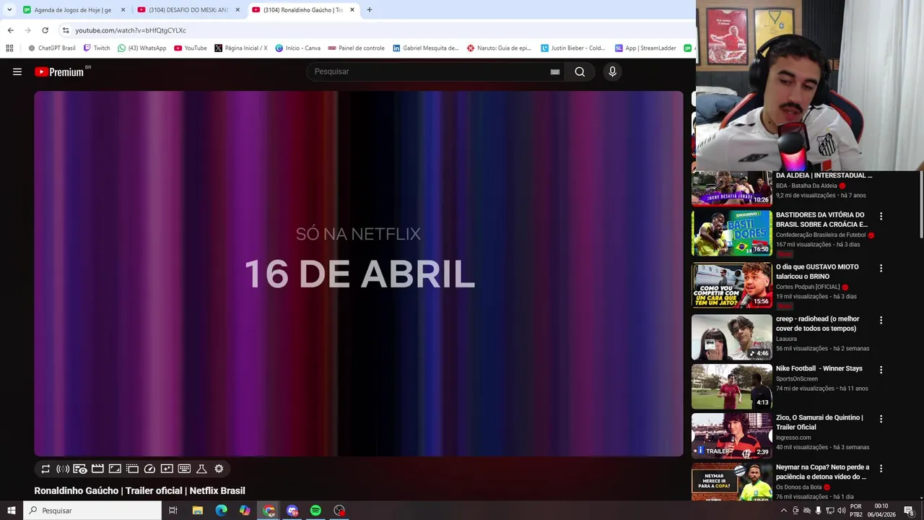Open the BASTIDORES DA VITÓRIA DO BRASIL video thumbnail

(x=731, y=233)
